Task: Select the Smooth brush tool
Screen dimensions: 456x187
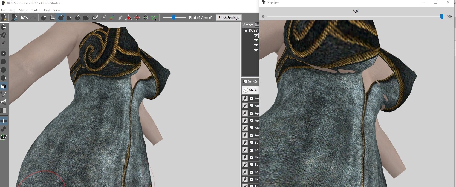Action: [86, 18]
